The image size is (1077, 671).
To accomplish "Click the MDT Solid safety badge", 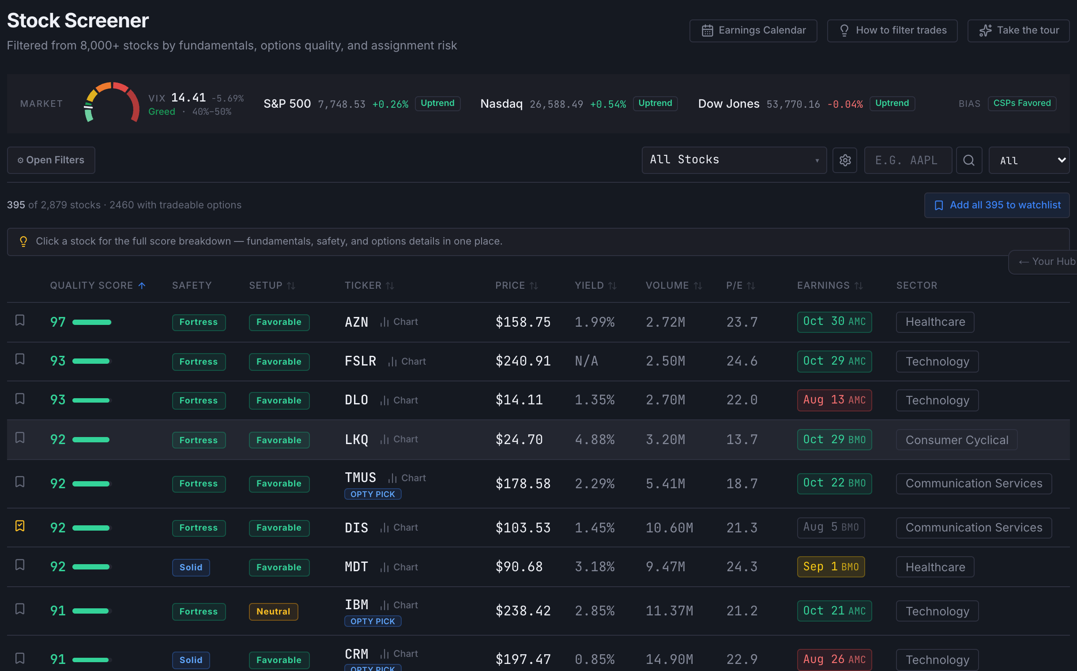I will (191, 568).
